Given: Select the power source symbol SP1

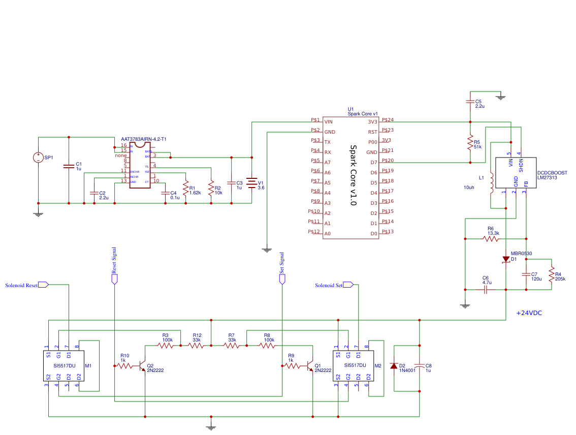Looking at the screenshot, I should click(x=38, y=158).
